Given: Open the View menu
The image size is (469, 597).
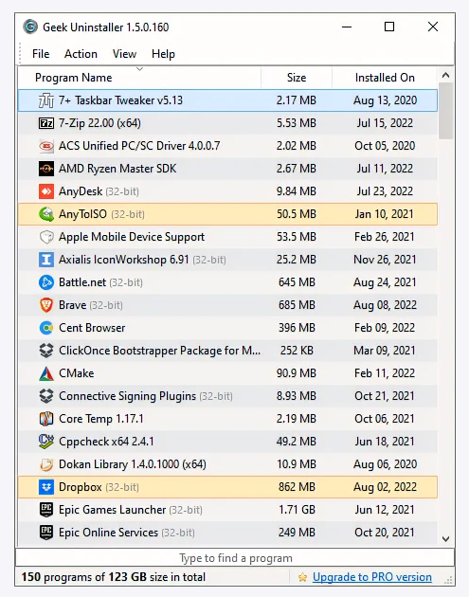Looking at the screenshot, I should pos(124,54).
